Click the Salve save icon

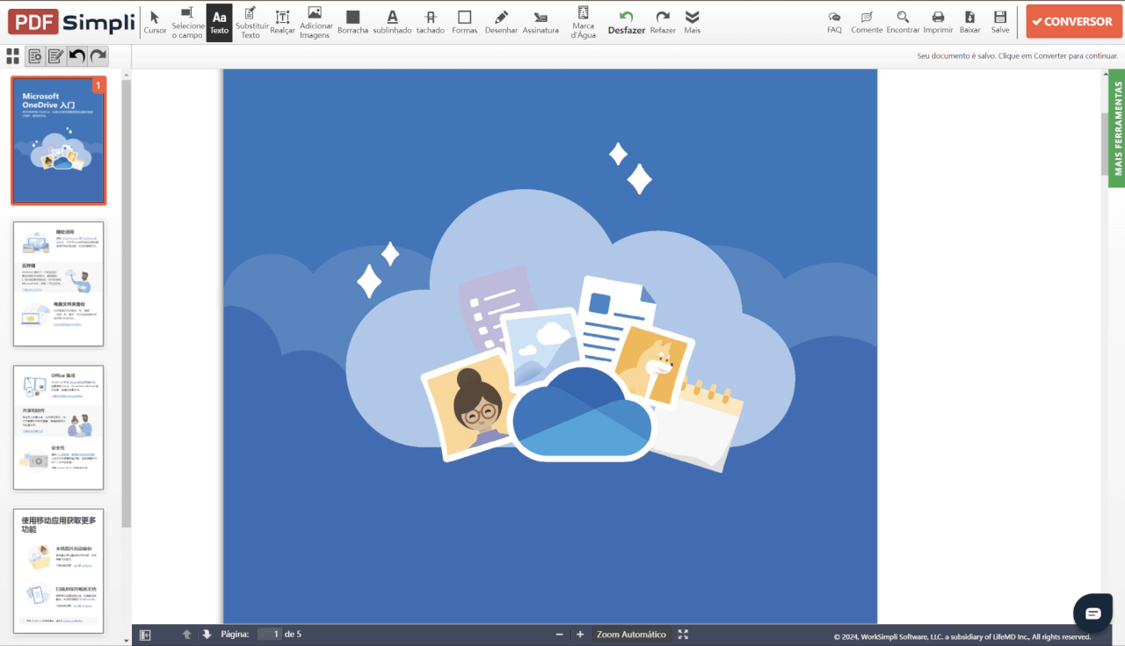(x=1000, y=22)
